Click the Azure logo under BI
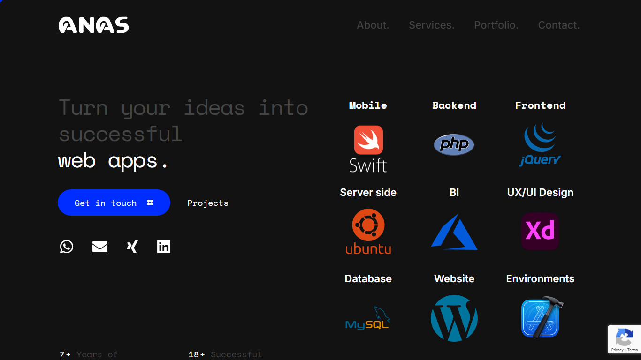Screen dimensions: 641x360 pos(454,232)
